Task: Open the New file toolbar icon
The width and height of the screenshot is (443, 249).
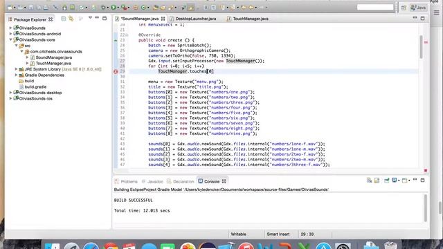Action: (x=10, y=8)
